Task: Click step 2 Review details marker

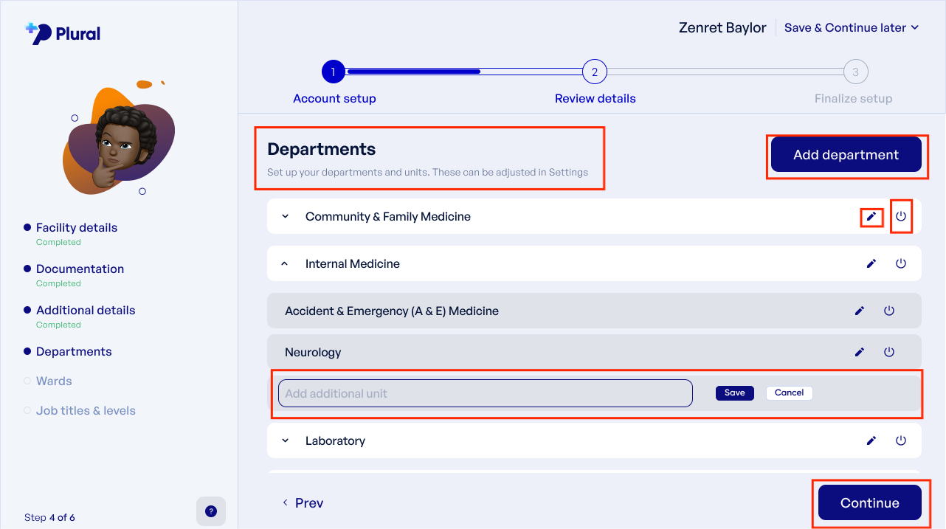Action: (x=594, y=72)
